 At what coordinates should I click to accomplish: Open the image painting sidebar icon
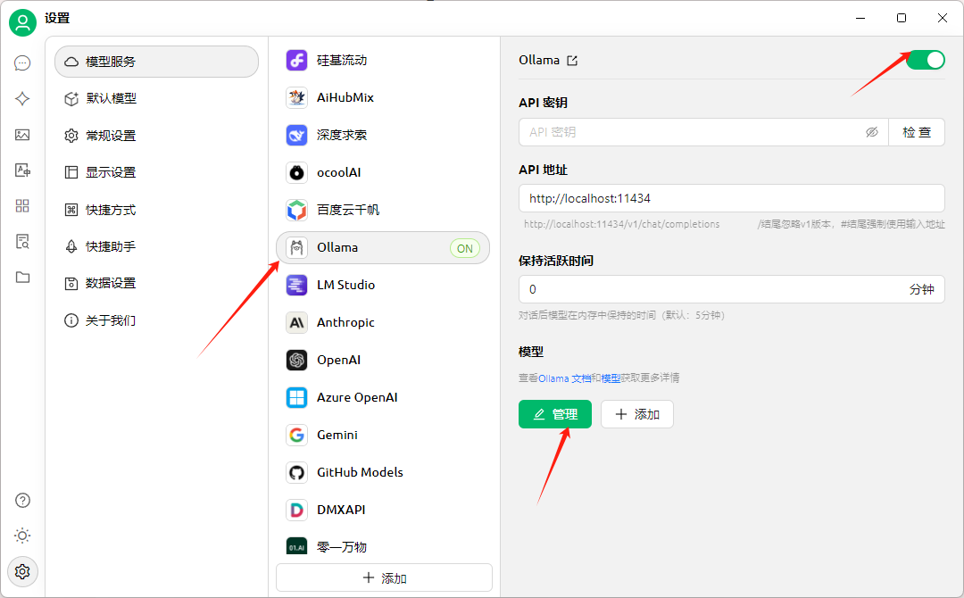pyautogui.click(x=22, y=135)
